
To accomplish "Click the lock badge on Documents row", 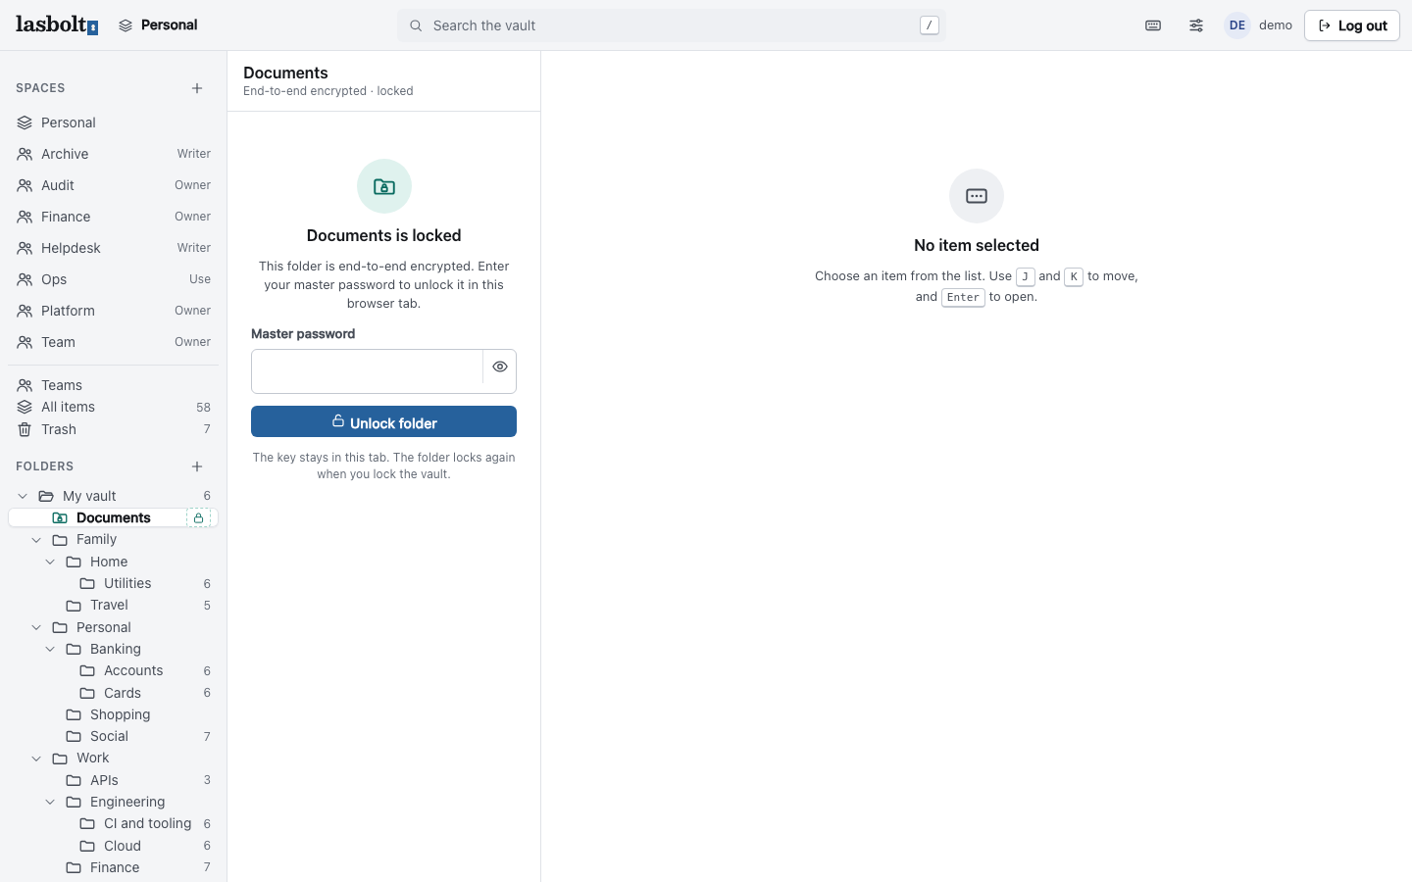I will 198,517.
